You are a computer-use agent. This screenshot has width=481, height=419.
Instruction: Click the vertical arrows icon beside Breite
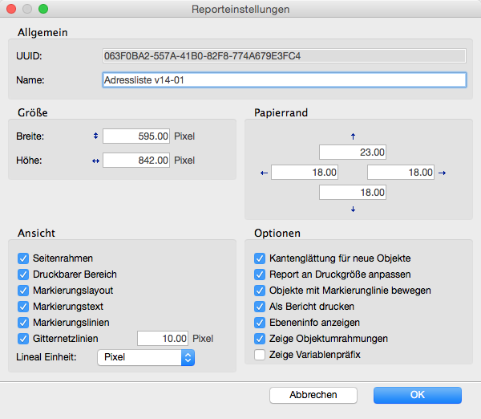coord(95,136)
